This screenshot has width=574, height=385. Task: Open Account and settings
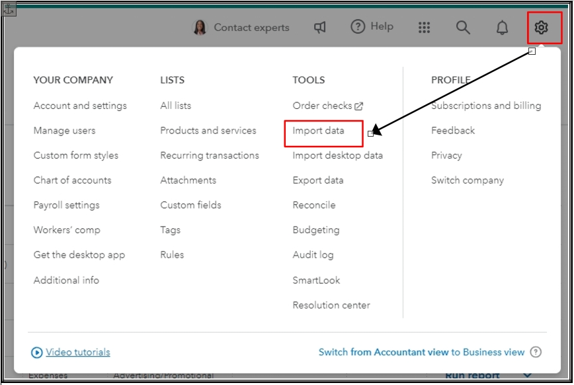(x=80, y=106)
